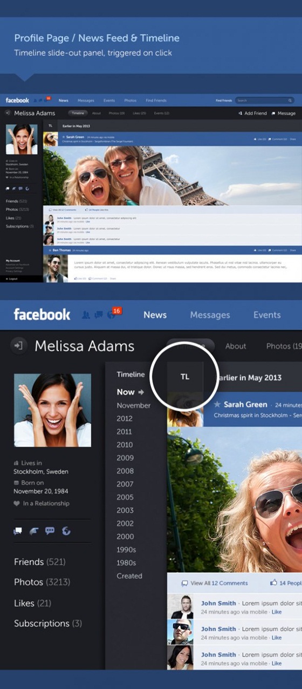Click the top-right Search input field
This screenshot has width=302, height=689.
click(x=265, y=101)
